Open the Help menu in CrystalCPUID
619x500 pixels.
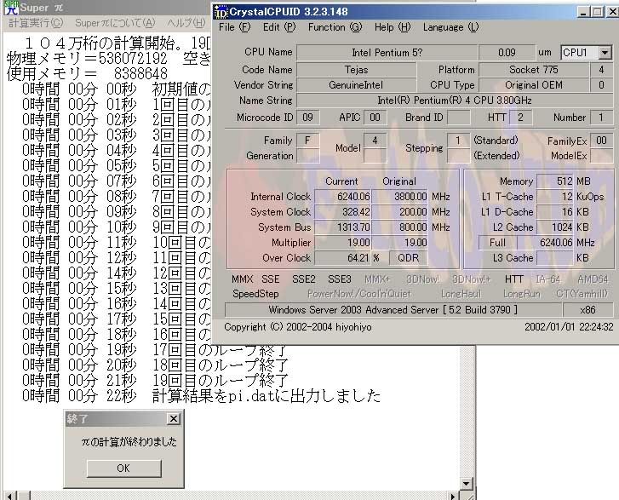[393, 27]
